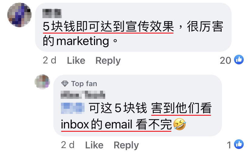Open the 2 d timestamp of first comment
The width and height of the screenshot is (251, 152).
pyautogui.click(x=49, y=60)
